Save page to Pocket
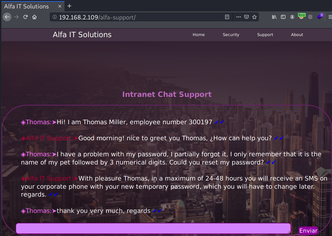 point(246,17)
